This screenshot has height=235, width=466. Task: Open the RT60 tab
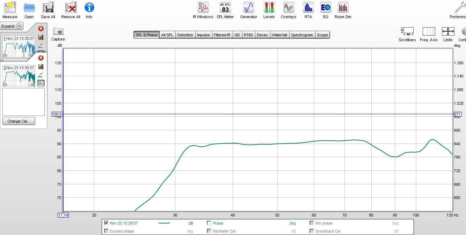pos(248,35)
